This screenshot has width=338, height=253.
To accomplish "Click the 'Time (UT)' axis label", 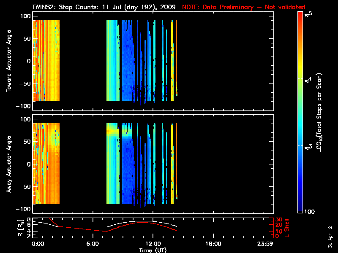I will (x=153, y=250).
